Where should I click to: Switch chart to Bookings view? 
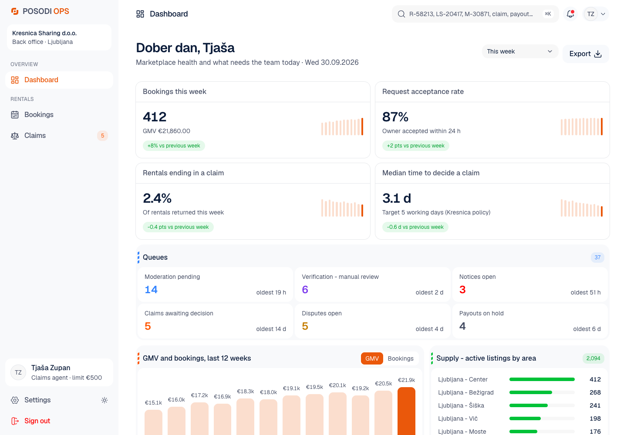pos(401,358)
